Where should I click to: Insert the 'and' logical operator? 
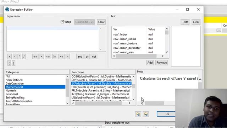pos(80,57)
